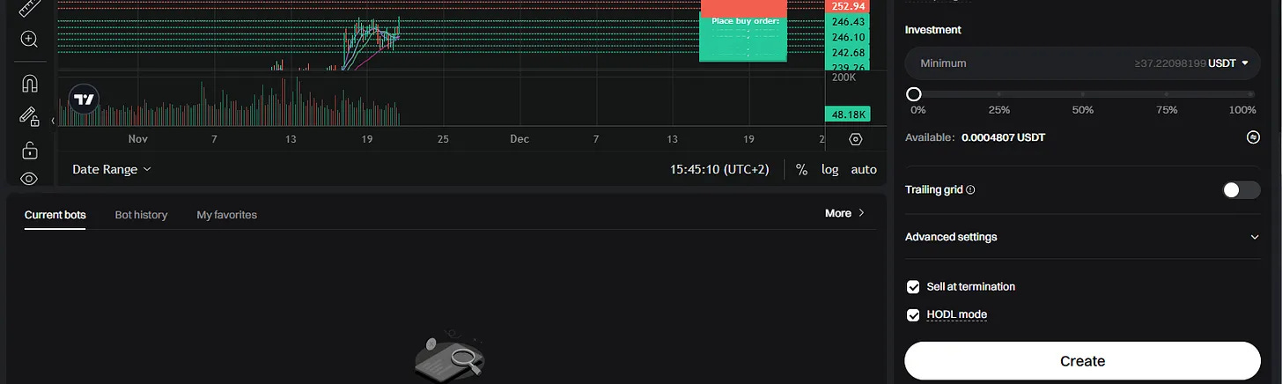Click the transfer funds icon beside Available
The height and width of the screenshot is (384, 1282).
click(1253, 137)
